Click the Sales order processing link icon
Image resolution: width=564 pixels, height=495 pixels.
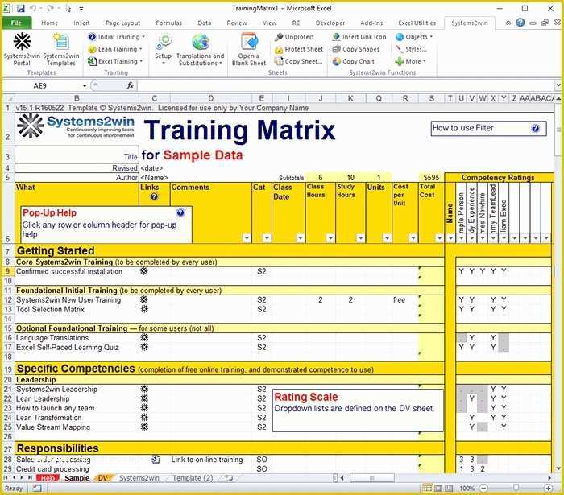[156, 460]
